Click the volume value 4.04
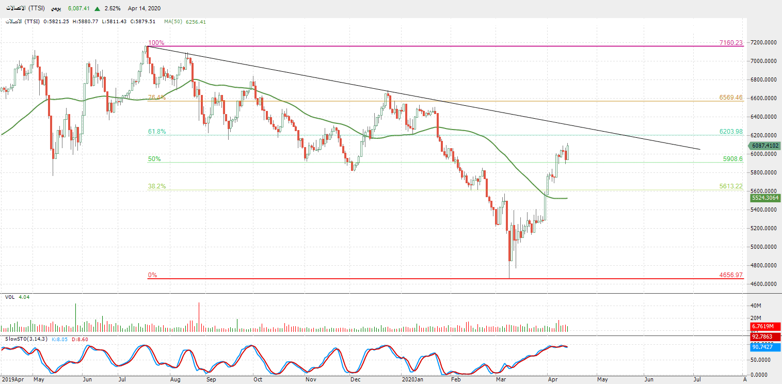Image resolution: width=782 pixels, height=384 pixels. point(24,297)
